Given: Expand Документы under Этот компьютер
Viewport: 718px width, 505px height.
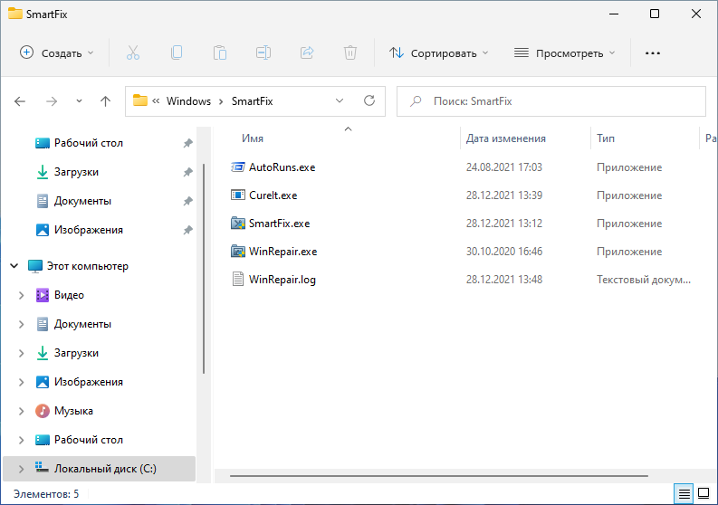Looking at the screenshot, I should [x=21, y=324].
